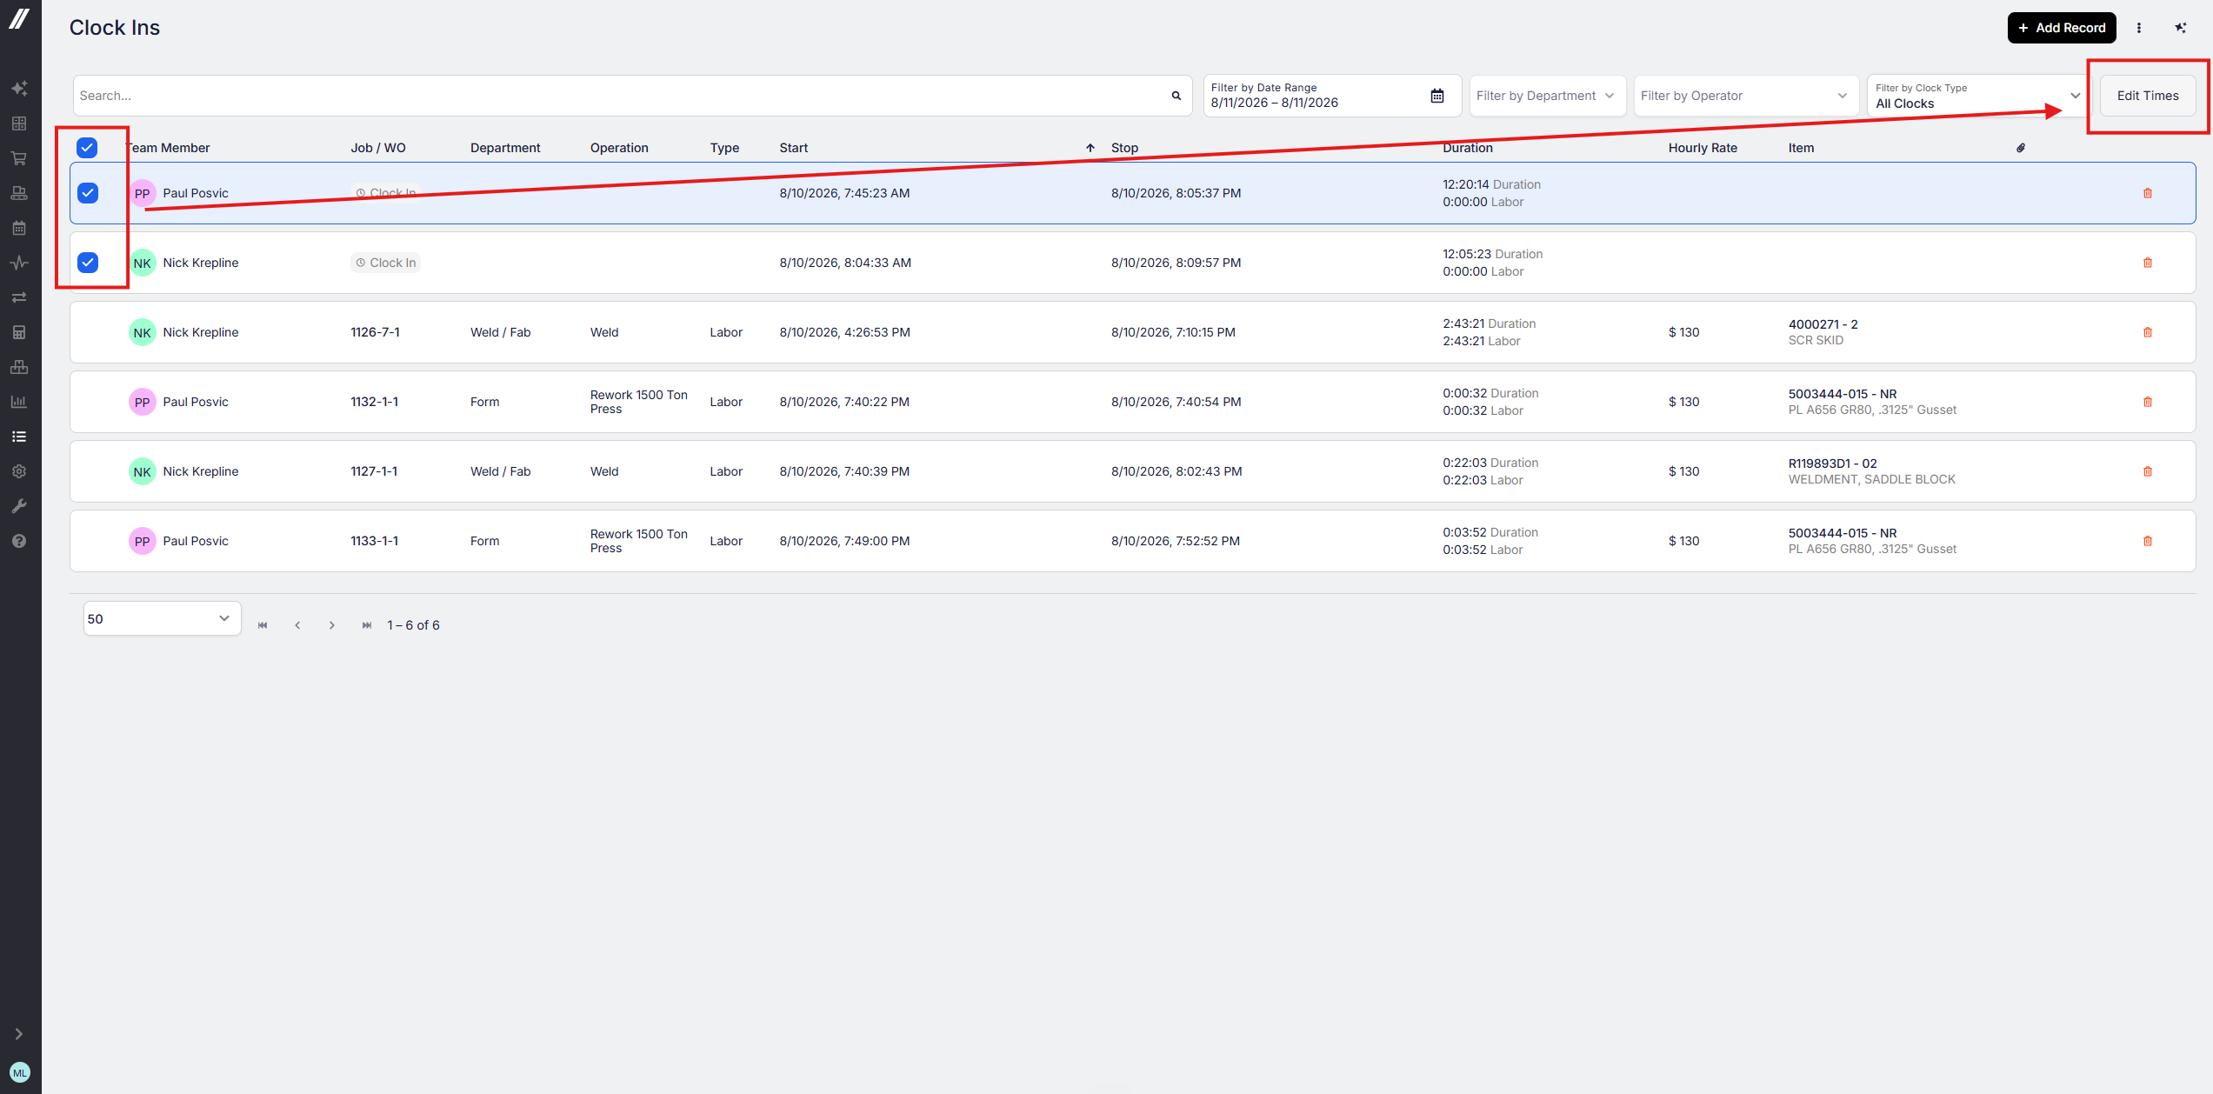This screenshot has width=2213, height=1094.
Task: Open the conveyor production icon in the sidebar
Action: pyautogui.click(x=19, y=193)
